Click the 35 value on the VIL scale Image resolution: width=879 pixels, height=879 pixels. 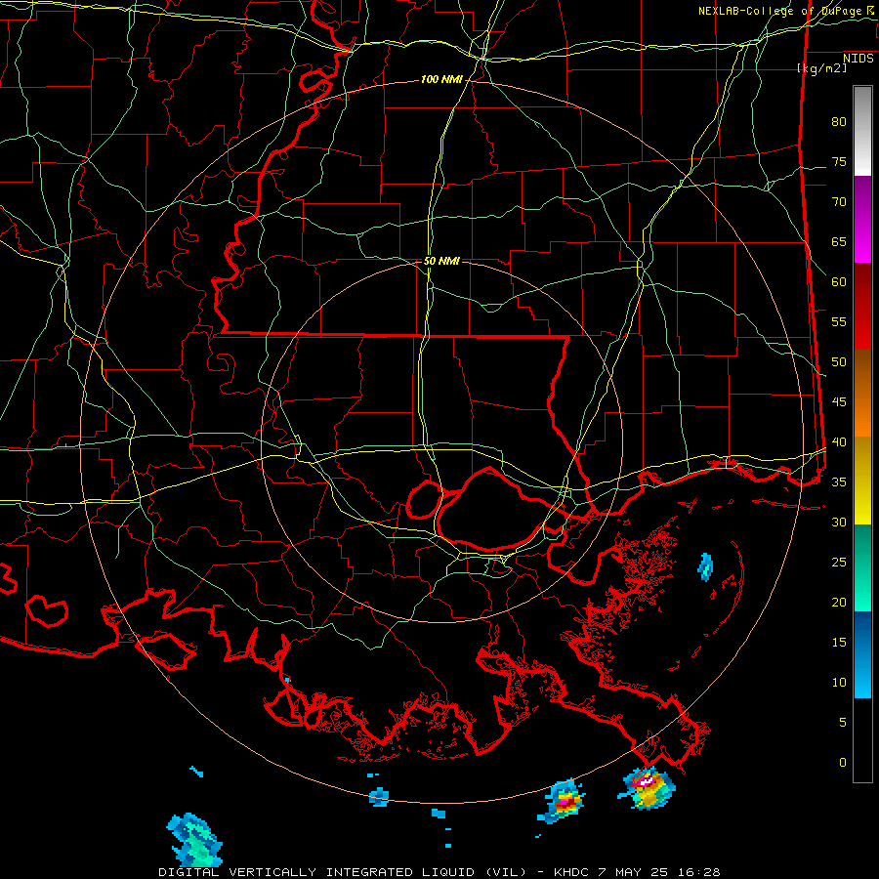tap(839, 482)
